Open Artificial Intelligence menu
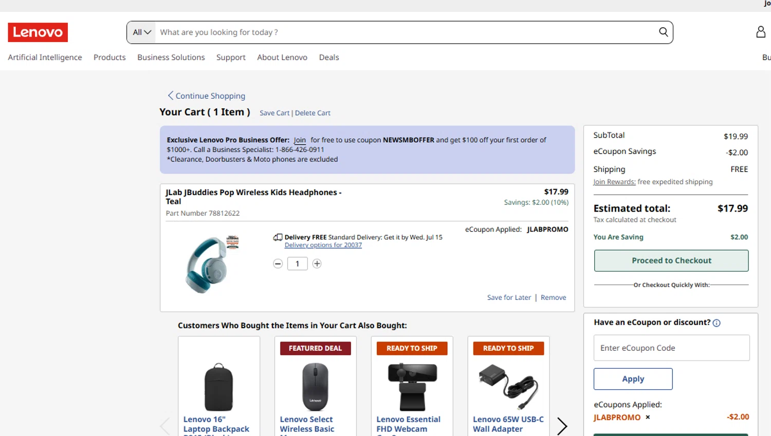This screenshot has width=771, height=436. pos(45,57)
